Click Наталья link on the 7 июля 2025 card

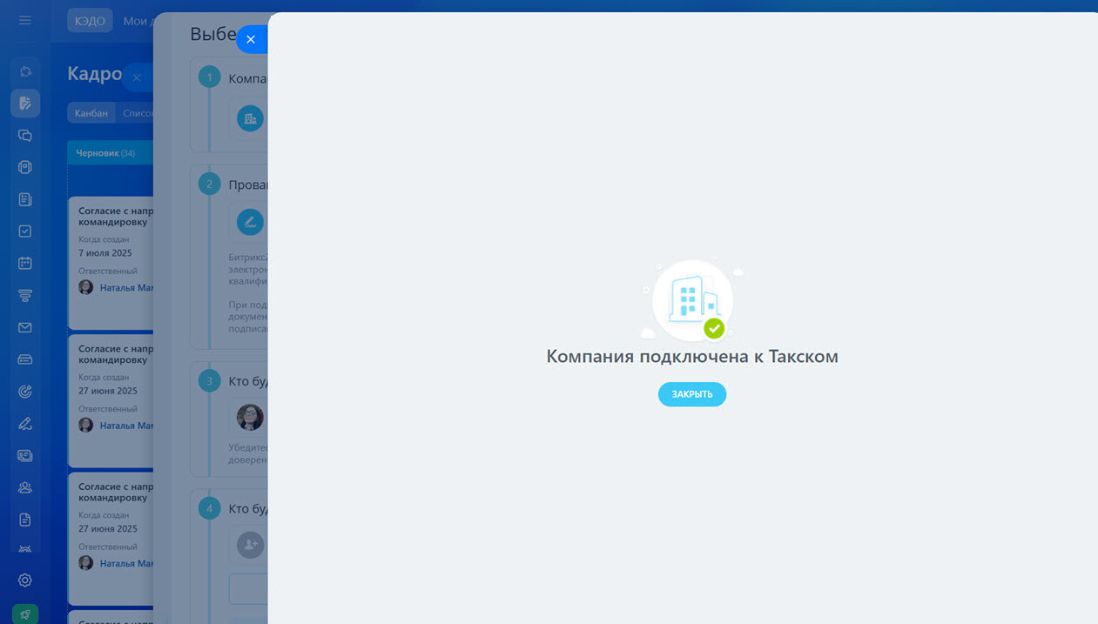click(126, 287)
